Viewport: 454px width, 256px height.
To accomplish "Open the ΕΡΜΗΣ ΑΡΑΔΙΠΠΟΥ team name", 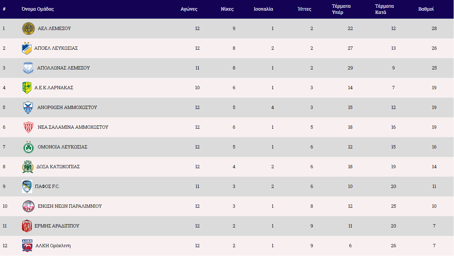I will point(57,226).
